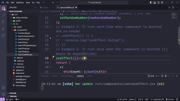Open the File menu

(x=7, y=3)
